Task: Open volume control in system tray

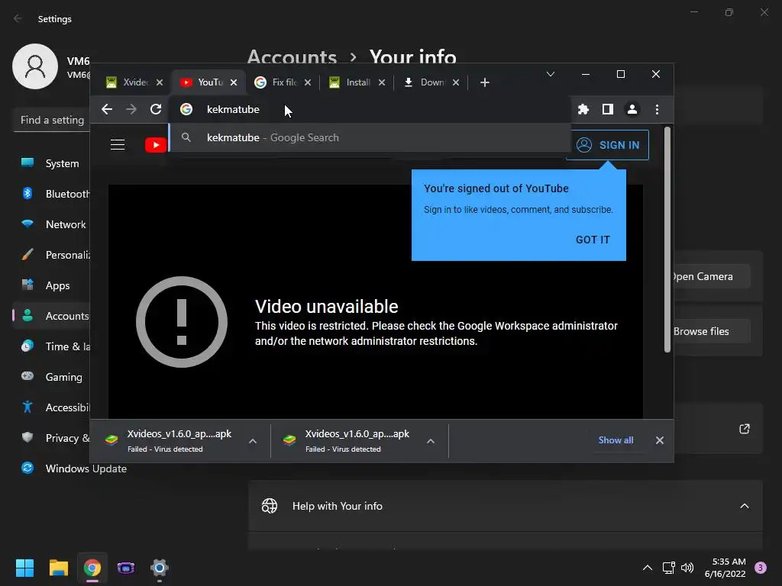Action: (x=687, y=568)
